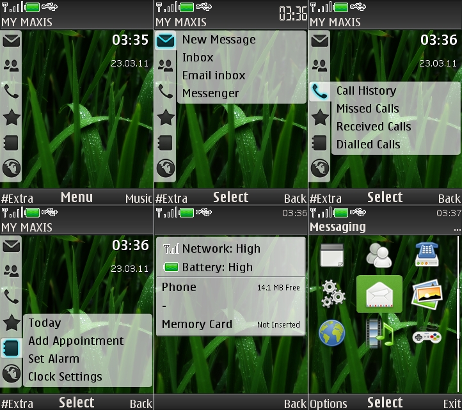Select star favourites shortcut on 03:35 home screen
This screenshot has width=462, height=410.
click(x=12, y=117)
